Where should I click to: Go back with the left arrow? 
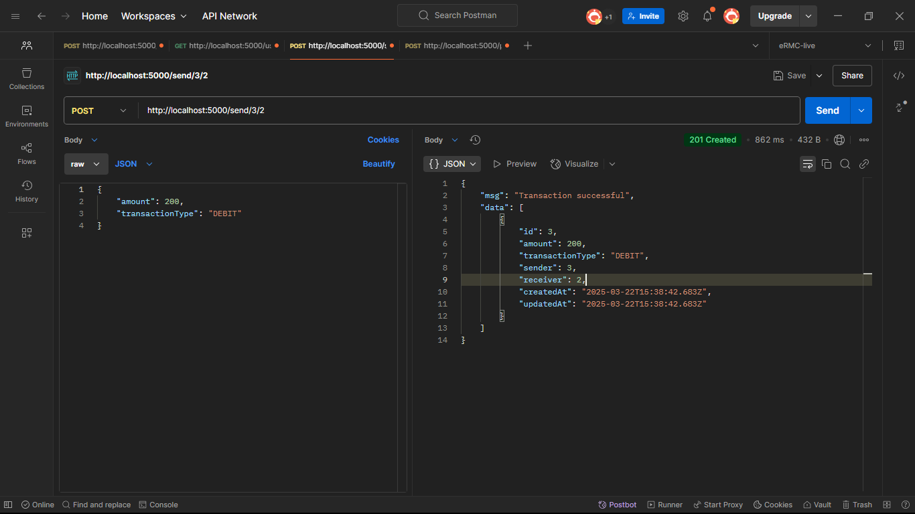click(x=42, y=16)
